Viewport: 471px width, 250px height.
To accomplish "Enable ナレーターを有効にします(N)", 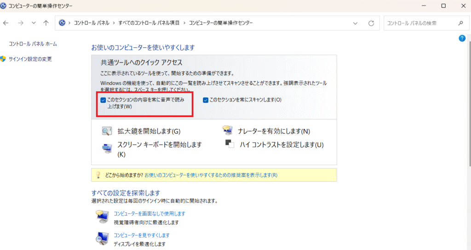I will point(274,131).
